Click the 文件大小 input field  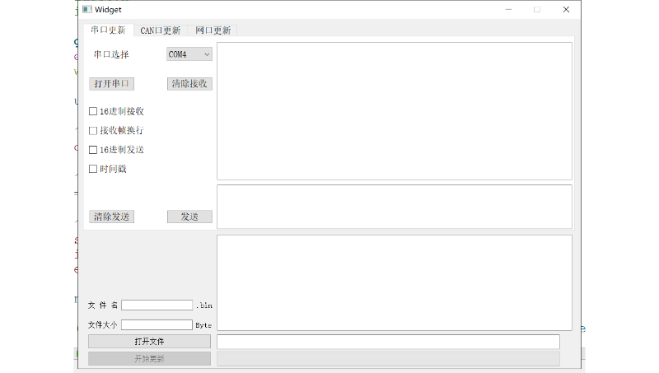[x=157, y=324]
